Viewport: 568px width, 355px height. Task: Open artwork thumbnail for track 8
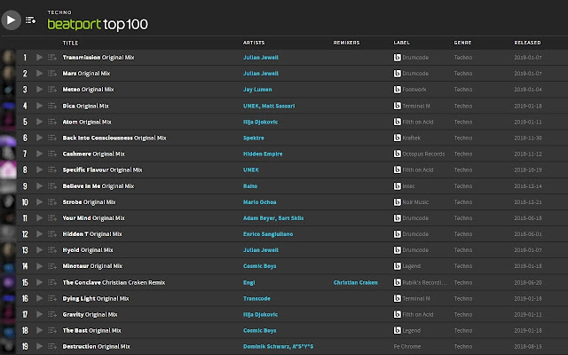point(8,170)
